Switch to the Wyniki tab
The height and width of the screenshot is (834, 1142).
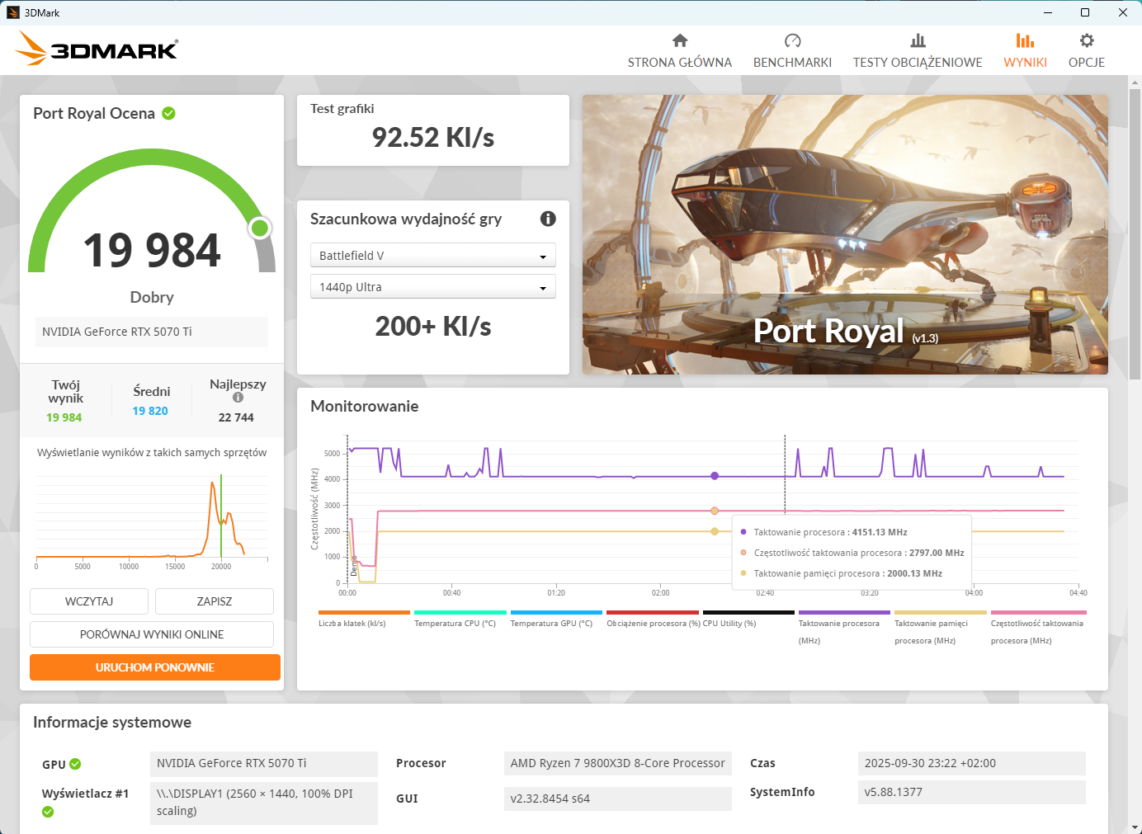coord(1025,50)
